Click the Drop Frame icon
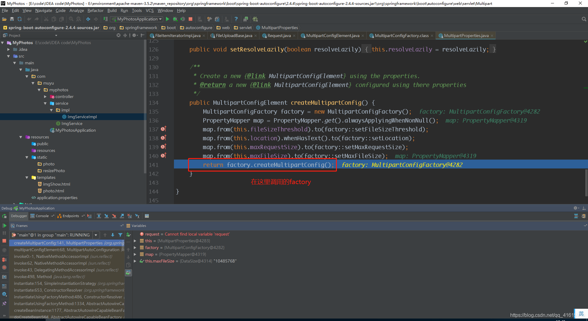This screenshot has height=321, width=588. point(130,216)
